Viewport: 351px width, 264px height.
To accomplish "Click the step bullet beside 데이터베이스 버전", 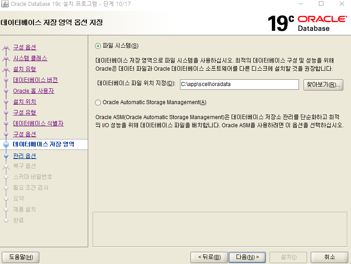I will 6,80.
